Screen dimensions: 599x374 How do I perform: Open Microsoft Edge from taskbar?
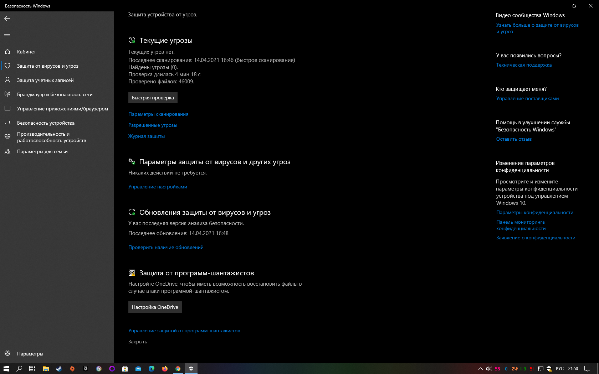tap(152, 369)
